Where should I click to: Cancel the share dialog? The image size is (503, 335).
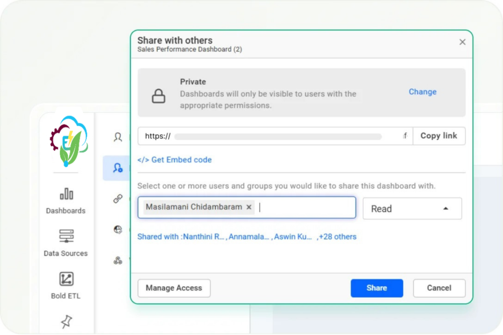[x=439, y=288]
